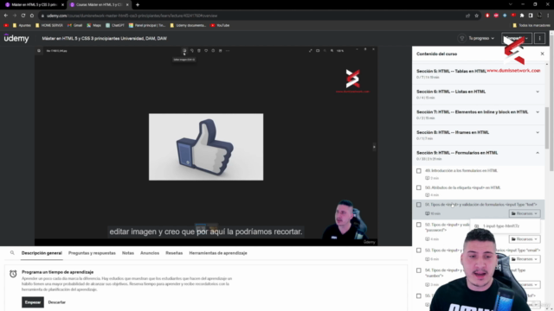This screenshot has height=311, width=554.
Task: Click the fullscreen arrows icon in photo viewer
Action: 310,51
